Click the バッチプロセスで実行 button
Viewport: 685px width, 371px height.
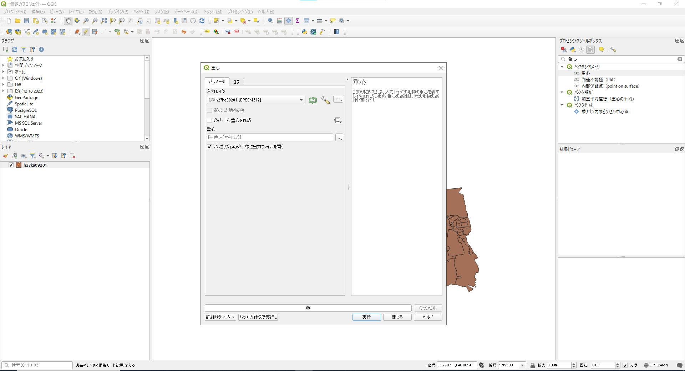point(258,317)
